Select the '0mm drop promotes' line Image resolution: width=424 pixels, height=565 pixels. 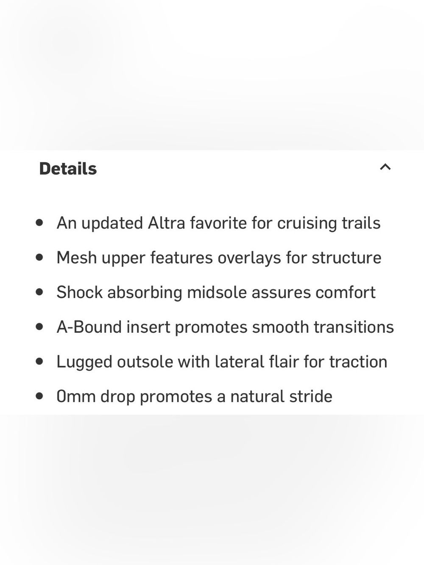(194, 397)
